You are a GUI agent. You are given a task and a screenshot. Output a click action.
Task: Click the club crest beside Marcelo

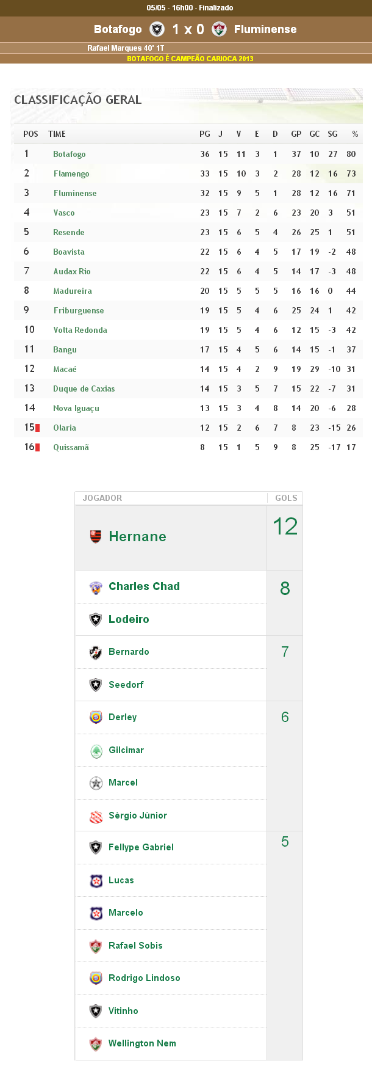click(96, 913)
